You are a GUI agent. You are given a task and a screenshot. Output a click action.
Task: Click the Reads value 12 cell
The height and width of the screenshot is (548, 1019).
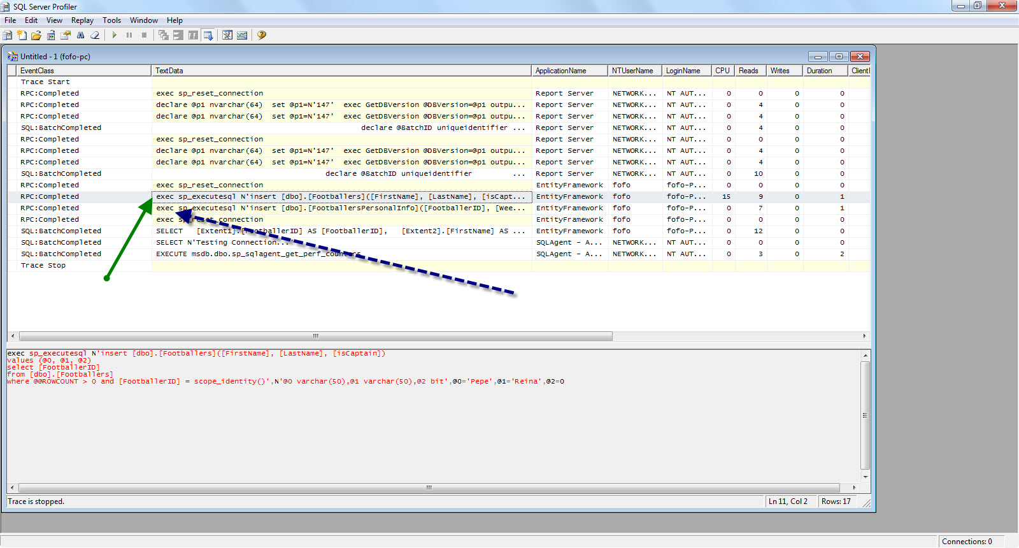coord(751,231)
